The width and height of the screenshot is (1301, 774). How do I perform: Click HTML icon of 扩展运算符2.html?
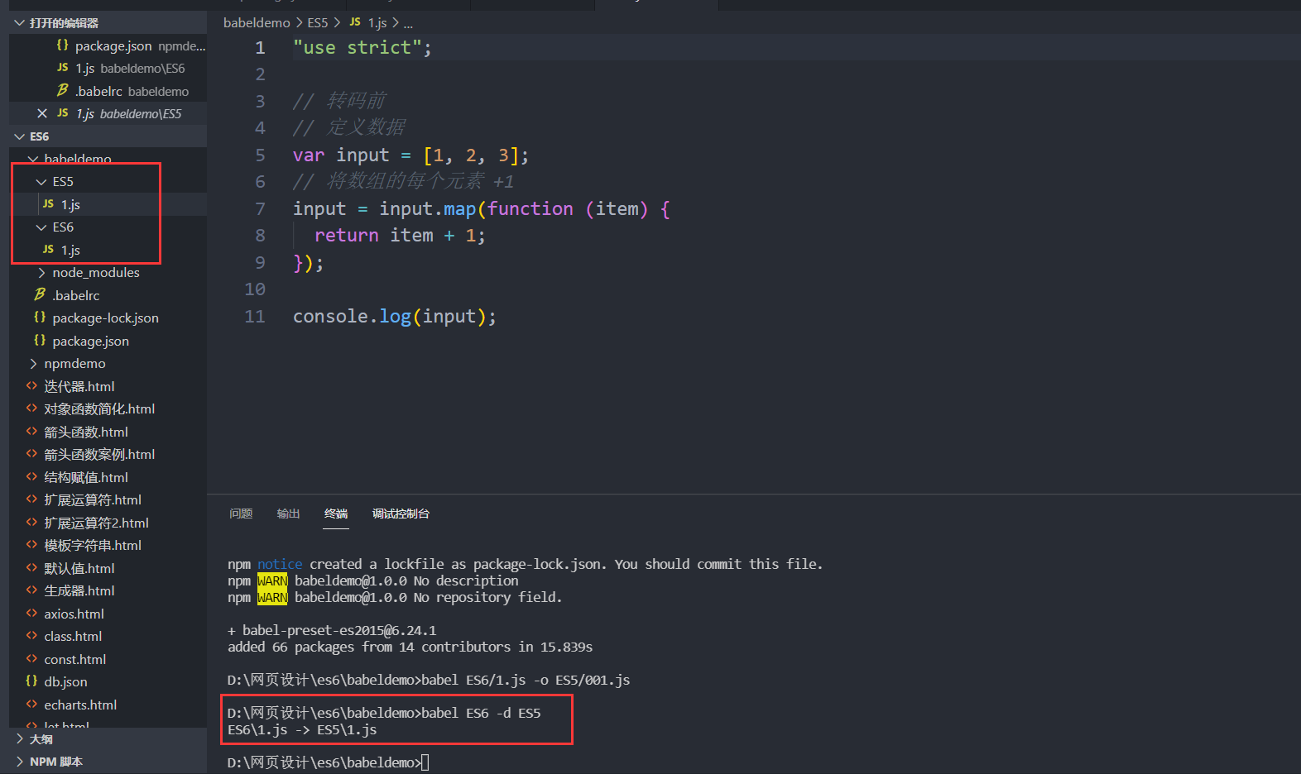pos(31,522)
